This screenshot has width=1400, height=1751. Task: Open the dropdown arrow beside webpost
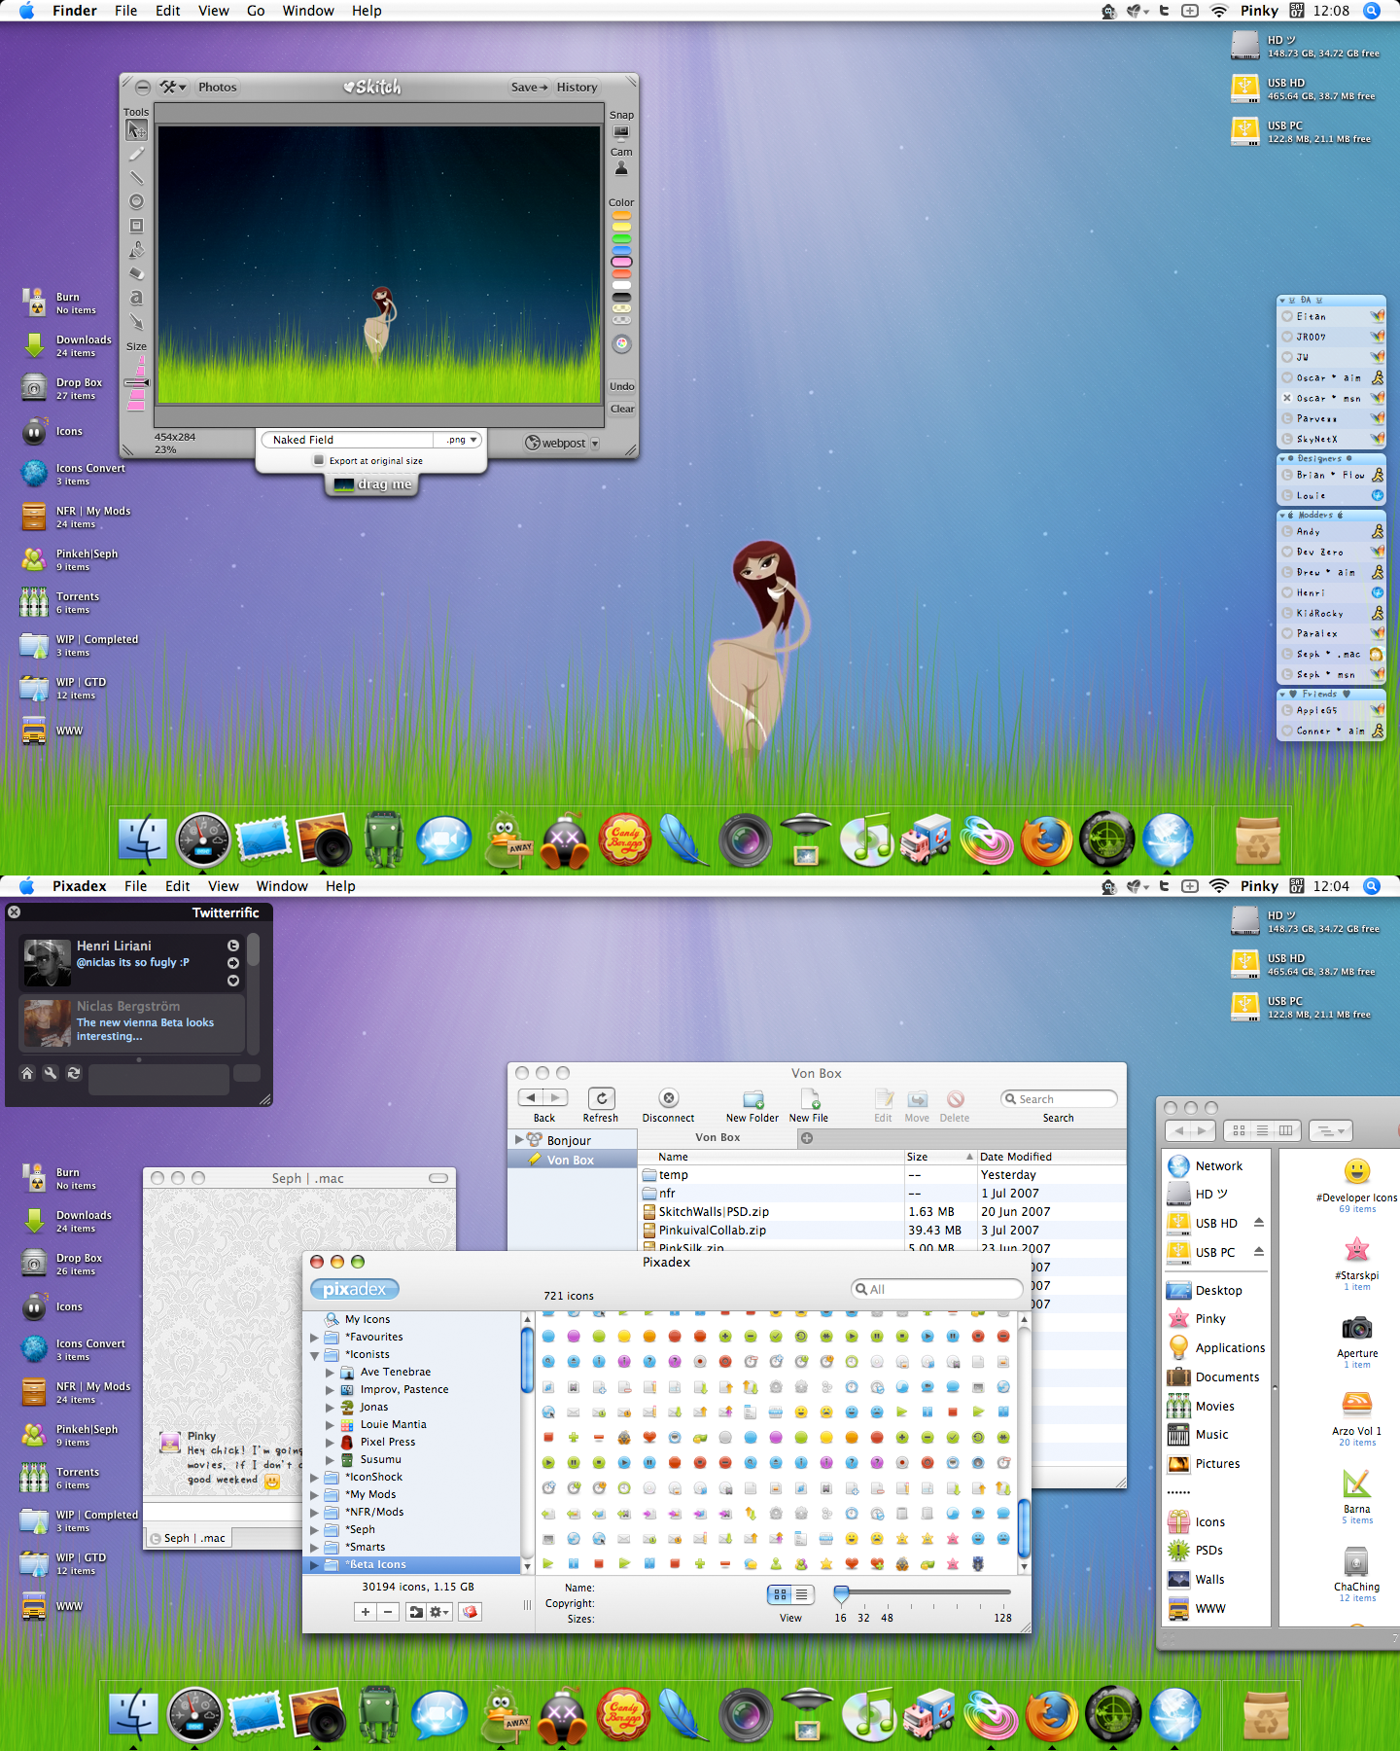[x=595, y=444]
